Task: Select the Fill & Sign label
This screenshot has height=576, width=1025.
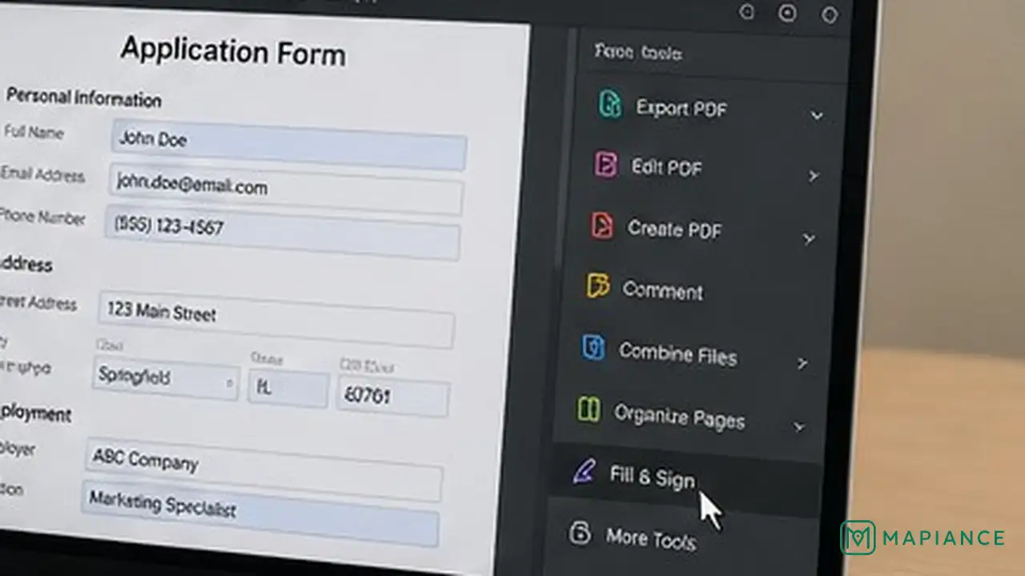Action: 652,477
